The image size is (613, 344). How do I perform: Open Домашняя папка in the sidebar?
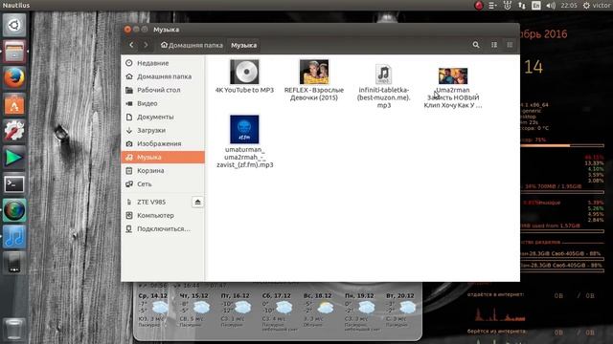(x=163, y=76)
